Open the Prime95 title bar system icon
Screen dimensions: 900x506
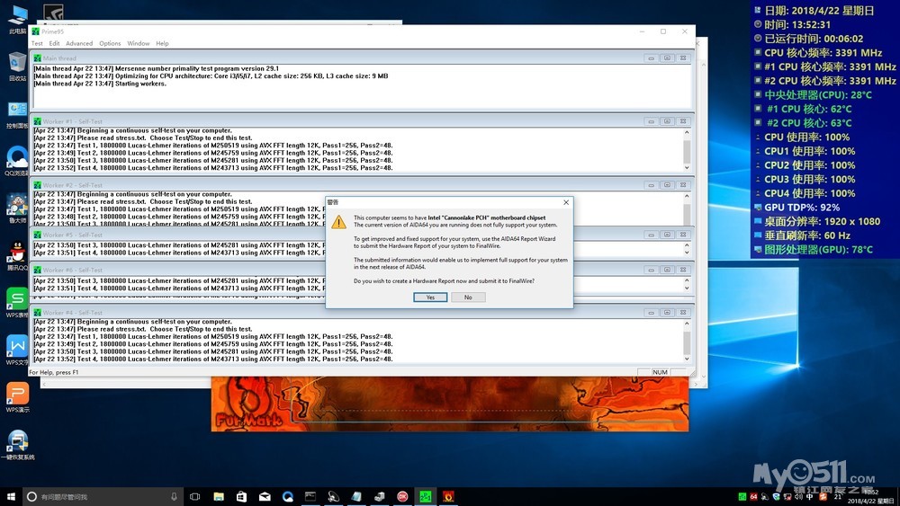pos(36,31)
